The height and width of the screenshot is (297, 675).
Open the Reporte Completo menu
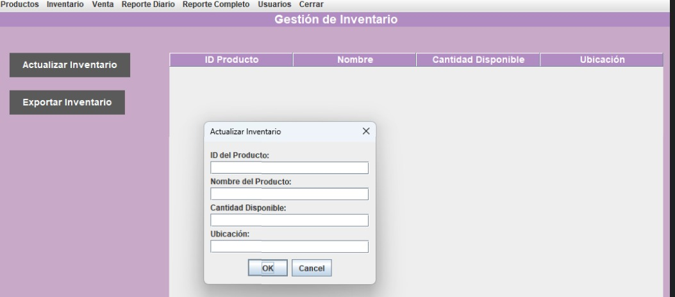pos(216,4)
